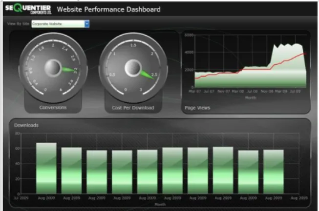Image resolution: width=319 pixels, height=211 pixels.
Task: Click the View By Site label
Action: click(18, 24)
